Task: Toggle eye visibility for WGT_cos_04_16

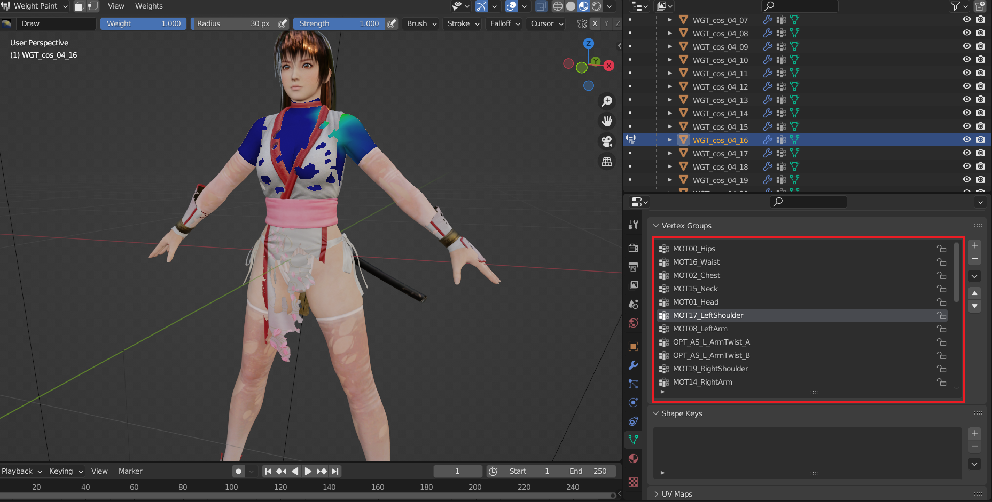Action: 967,140
